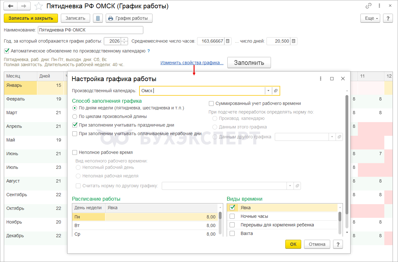Enable Суммированный учет рабочего времени checkbox
This screenshot has height=262, width=398.
[x=211, y=103]
